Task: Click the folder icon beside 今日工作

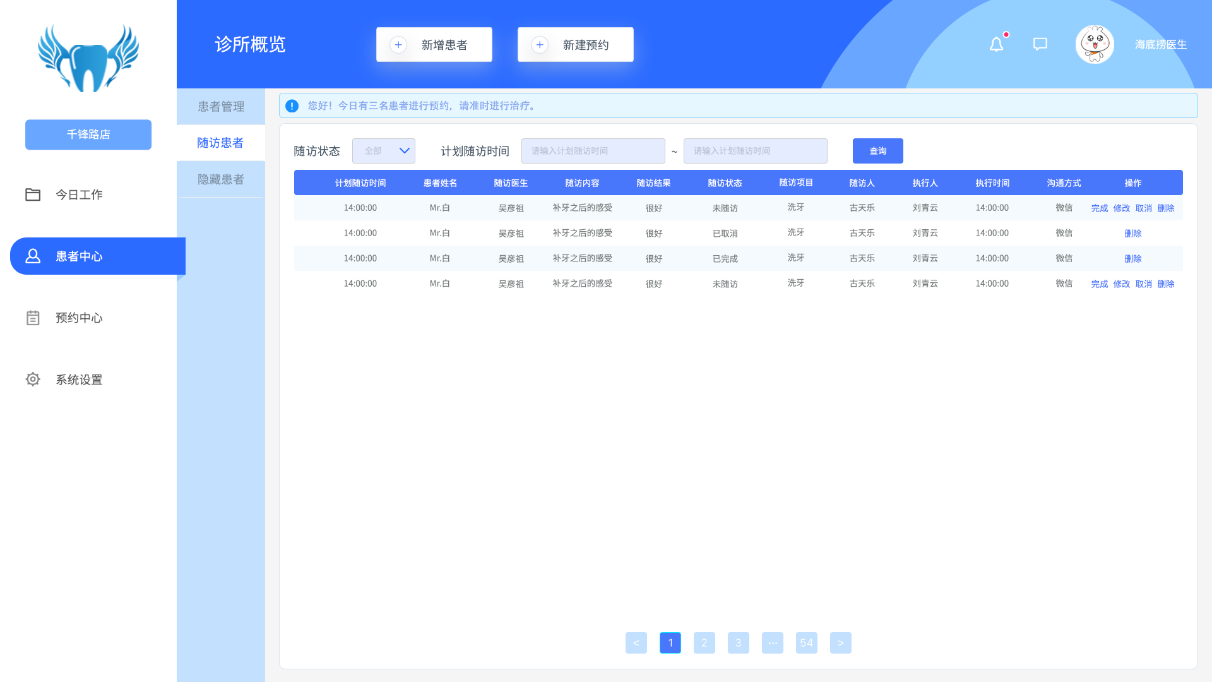Action: point(33,194)
